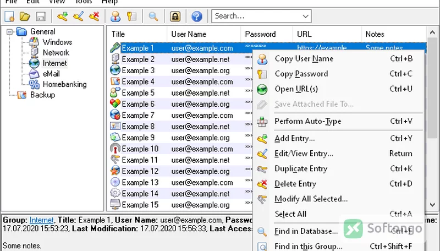Screen dimensions: 440x251
Task: Choose Duplicate Entry from context menu
Action: pos(339,169)
